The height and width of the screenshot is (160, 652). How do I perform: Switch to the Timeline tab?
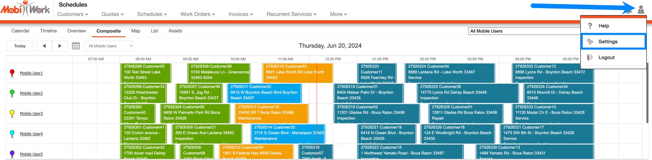tap(49, 31)
